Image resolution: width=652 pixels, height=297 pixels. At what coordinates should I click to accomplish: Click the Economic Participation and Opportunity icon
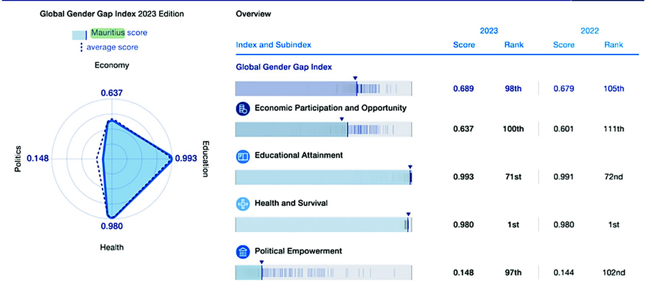click(242, 108)
